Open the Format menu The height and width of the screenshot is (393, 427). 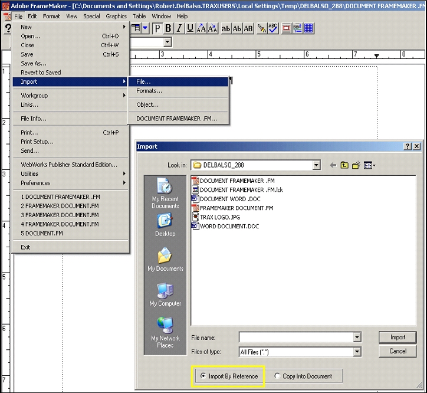51,17
